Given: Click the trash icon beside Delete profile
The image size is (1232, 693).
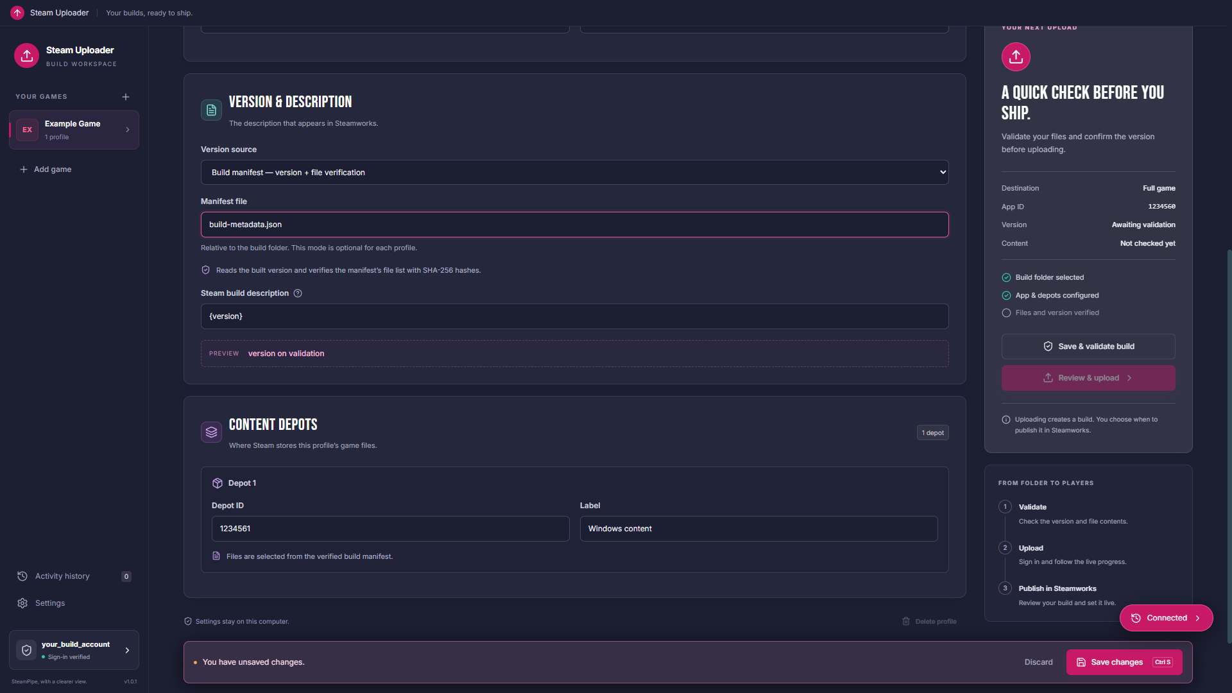Looking at the screenshot, I should coord(906,621).
